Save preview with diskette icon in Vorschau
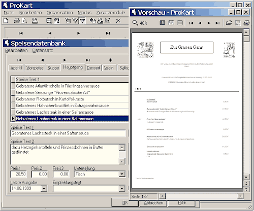This screenshot has height=211, width=254. [238, 23]
